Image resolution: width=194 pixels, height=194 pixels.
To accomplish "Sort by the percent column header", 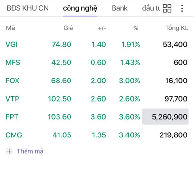I will click(x=136, y=28).
